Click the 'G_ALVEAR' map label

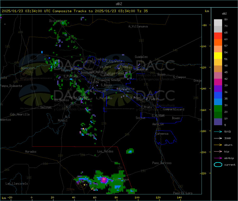tap(158, 116)
